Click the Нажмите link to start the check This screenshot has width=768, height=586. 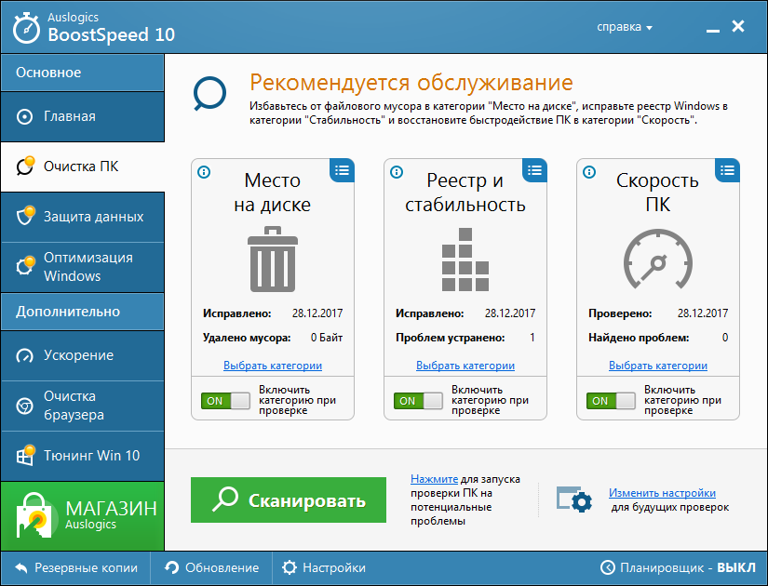[434, 479]
